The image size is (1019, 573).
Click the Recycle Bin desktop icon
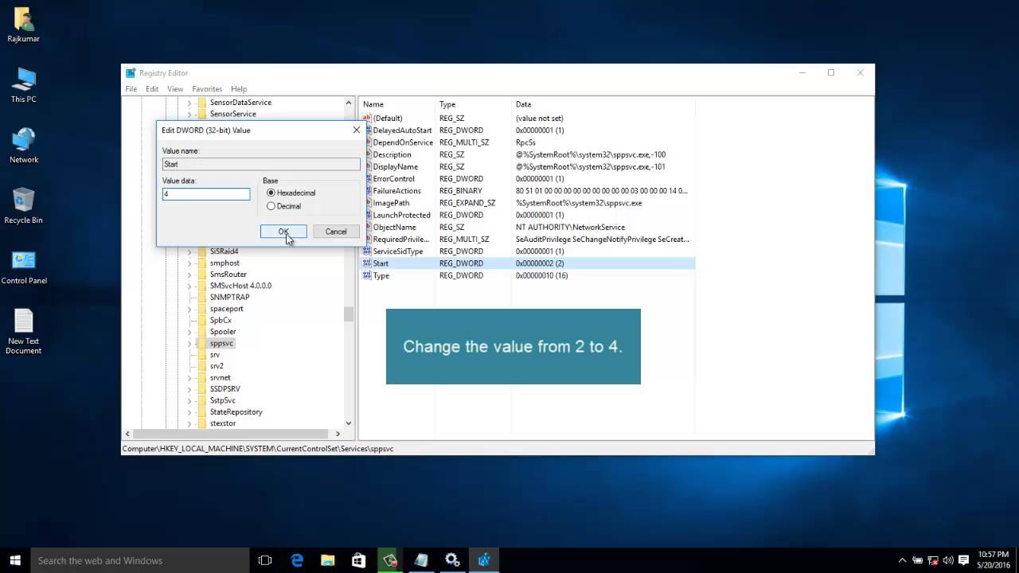[23, 203]
